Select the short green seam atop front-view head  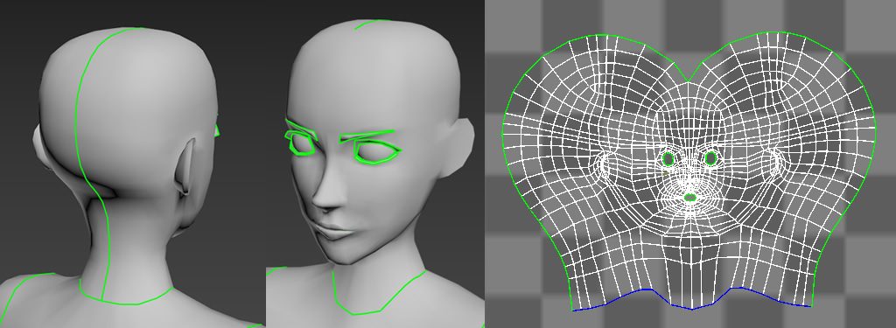click(x=372, y=24)
